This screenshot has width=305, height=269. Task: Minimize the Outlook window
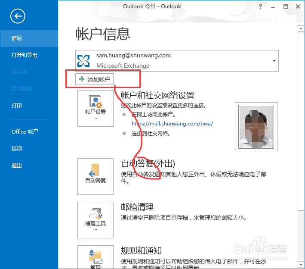tap(273, 6)
